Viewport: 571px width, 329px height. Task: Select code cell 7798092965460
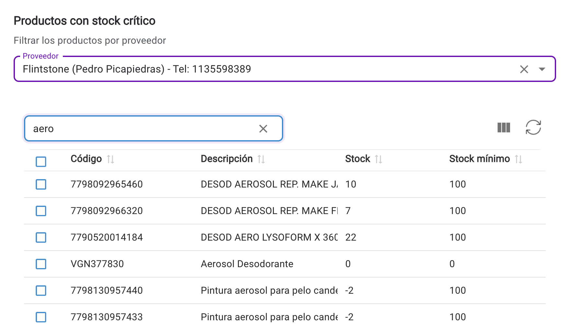pyautogui.click(x=107, y=184)
